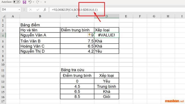Open the Undo history dropdown arrow
Screen dimensions: 185x104
(x=33, y=2)
